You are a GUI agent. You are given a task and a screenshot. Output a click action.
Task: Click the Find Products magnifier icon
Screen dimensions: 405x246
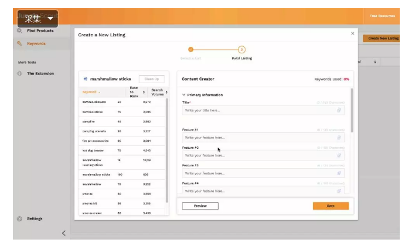[x=19, y=30]
